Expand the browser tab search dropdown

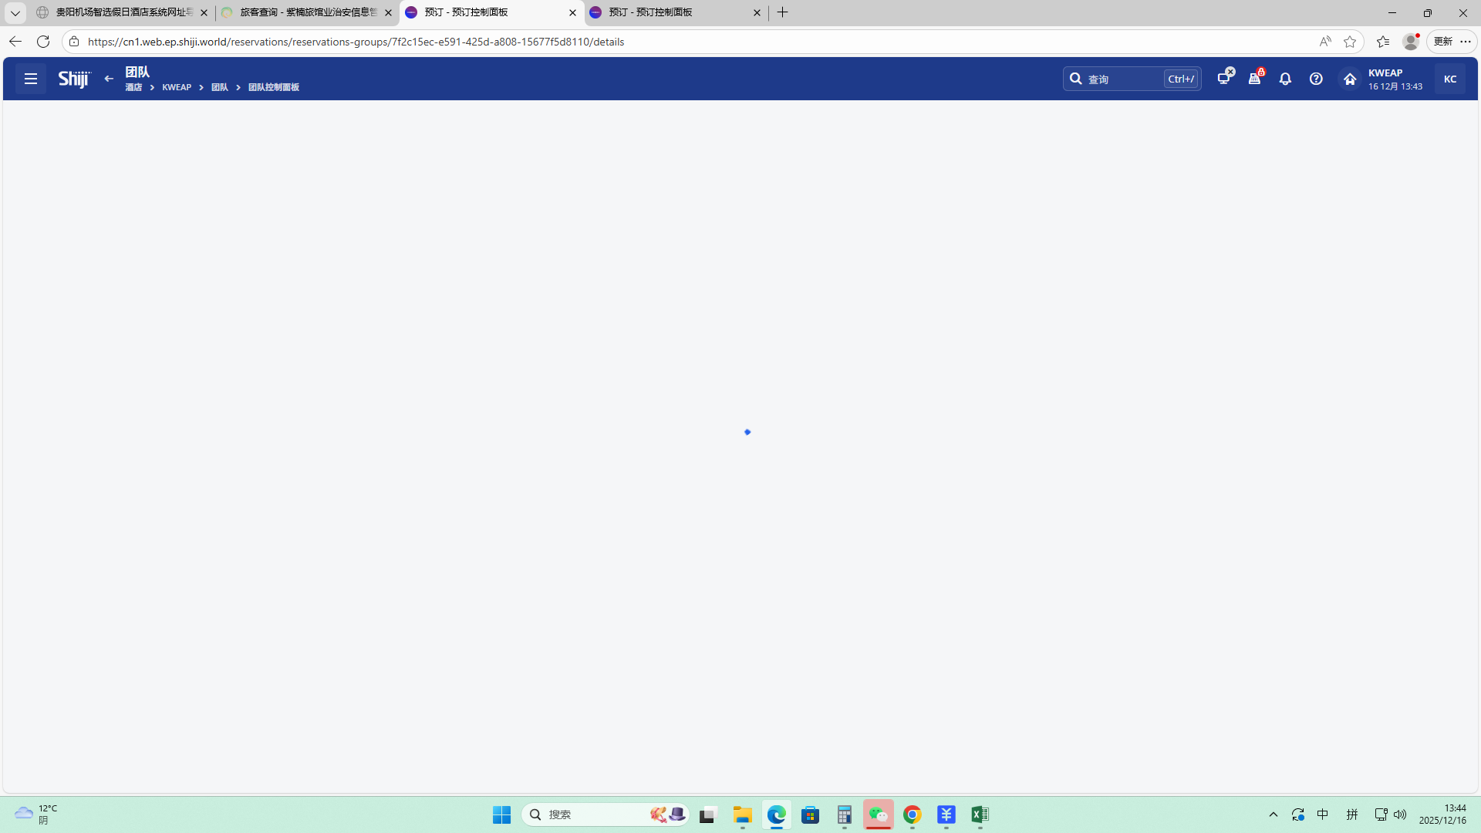pos(15,12)
